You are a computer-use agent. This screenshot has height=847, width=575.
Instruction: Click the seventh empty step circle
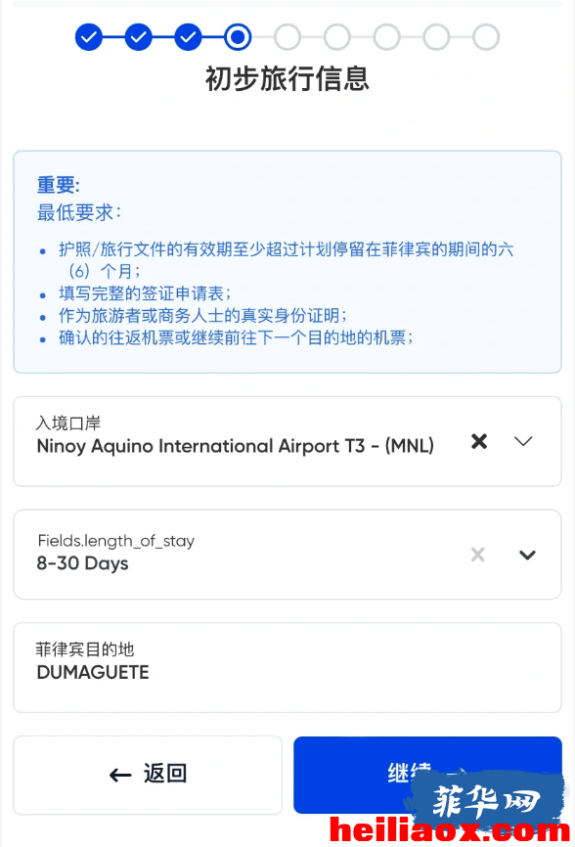click(x=386, y=37)
